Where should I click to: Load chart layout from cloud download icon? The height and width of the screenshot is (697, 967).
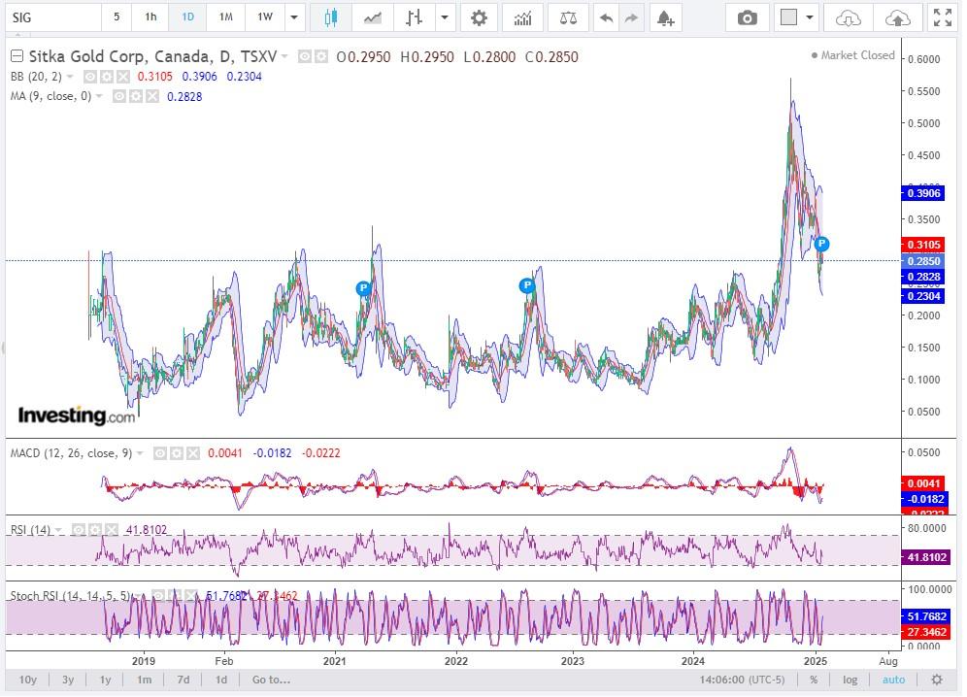848,17
